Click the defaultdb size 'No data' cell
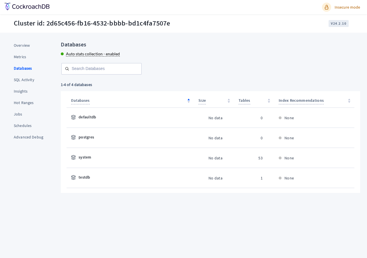This screenshot has height=258, width=367. click(x=215, y=118)
